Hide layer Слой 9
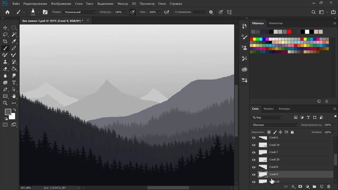This screenshot has height=190, width=338. point(253,175)
